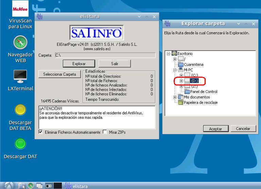261x189 pixels.
Task: Click the '16495 Cadenas Víricas.' text
Action: click(x=60, y=101)
